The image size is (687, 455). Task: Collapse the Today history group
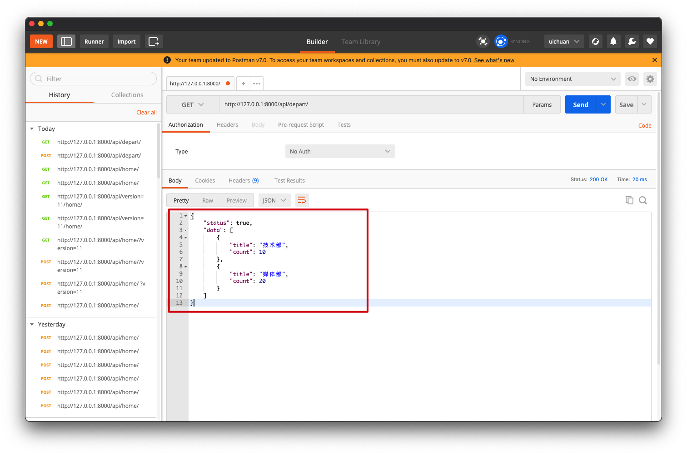point(32,129)
